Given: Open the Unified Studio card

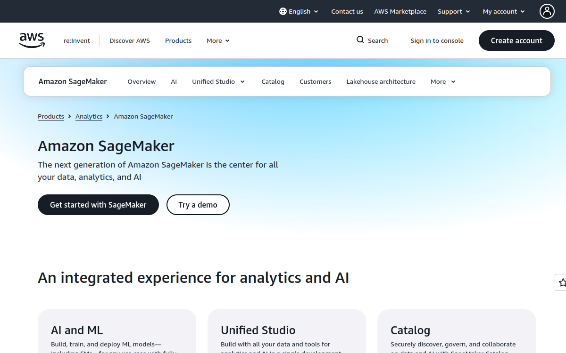Looking at the screenshot, I should [x=287, y=331].
